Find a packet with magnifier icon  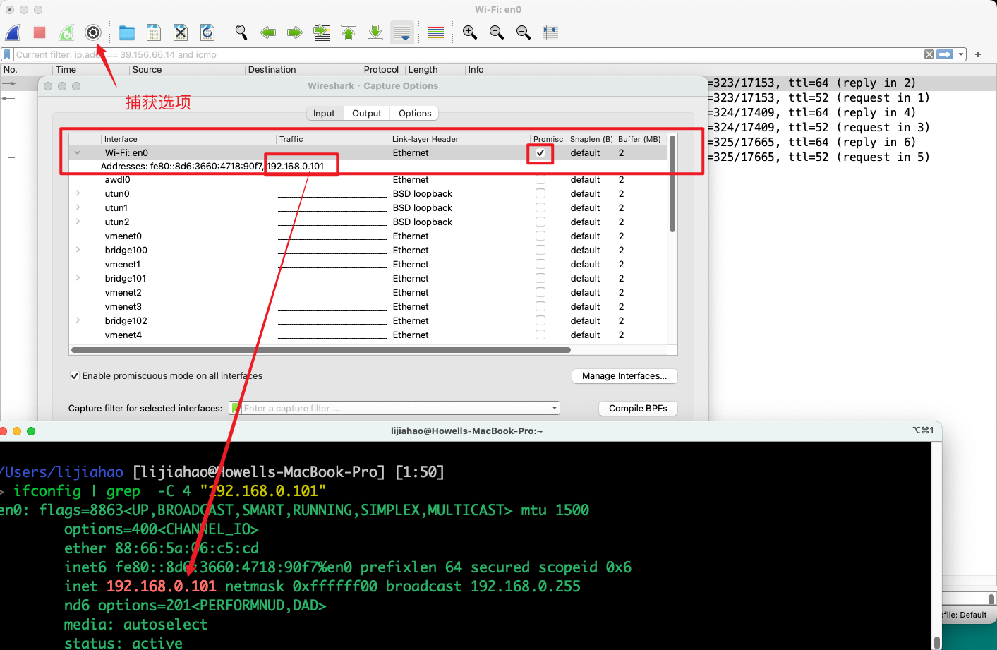point(241,32)
